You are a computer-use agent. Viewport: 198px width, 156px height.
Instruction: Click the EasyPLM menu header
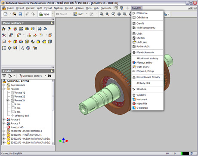pos(136,8)
